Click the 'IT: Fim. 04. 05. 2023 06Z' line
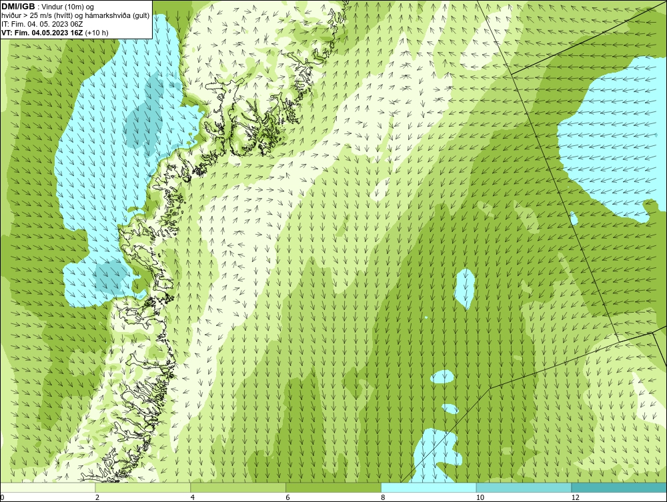Image resolution: width=667 pixels, height=502 pixels. tap(42, 24)
